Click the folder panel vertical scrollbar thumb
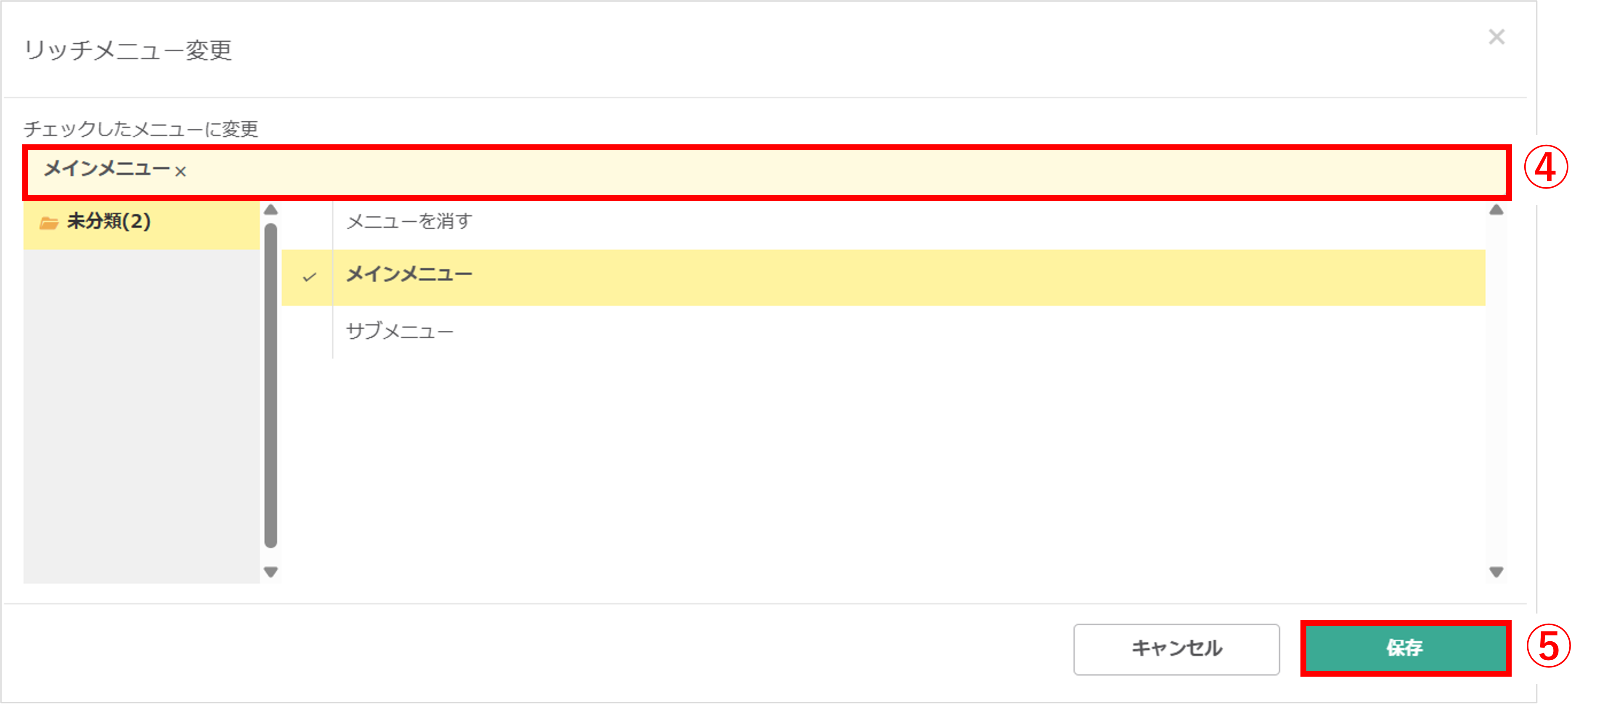 [271, 385]
